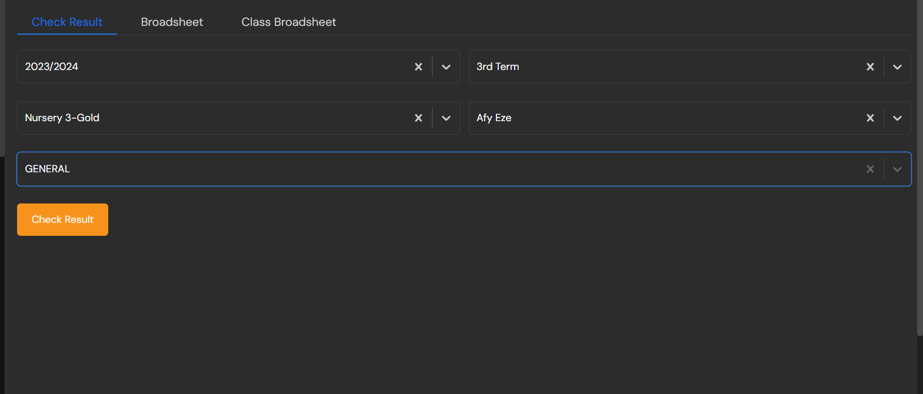Clear the Afy Eze student selection
The width and height of the screenshot is (923, 394).
[870, 118]
